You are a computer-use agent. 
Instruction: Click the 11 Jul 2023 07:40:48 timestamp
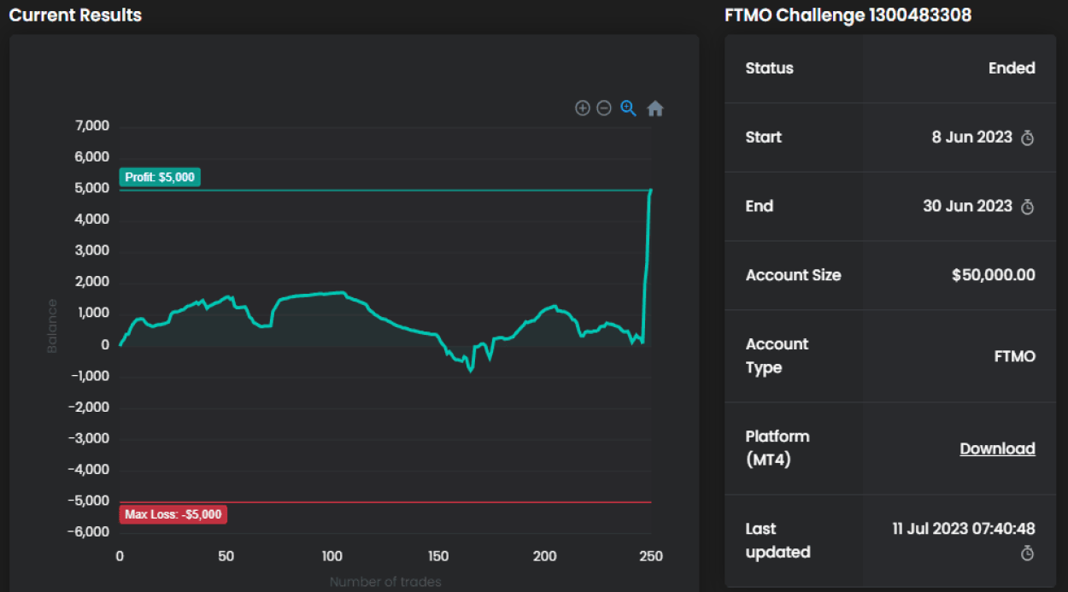[964, 529]
